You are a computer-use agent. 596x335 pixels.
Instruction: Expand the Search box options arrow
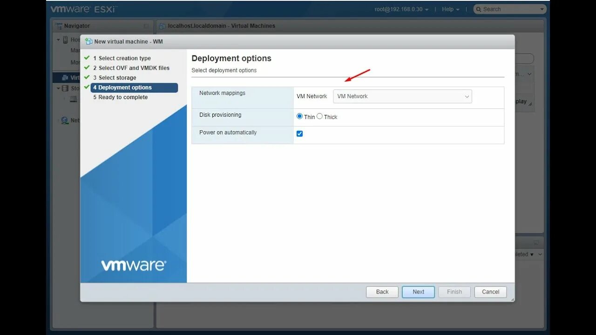pos(542,9)
